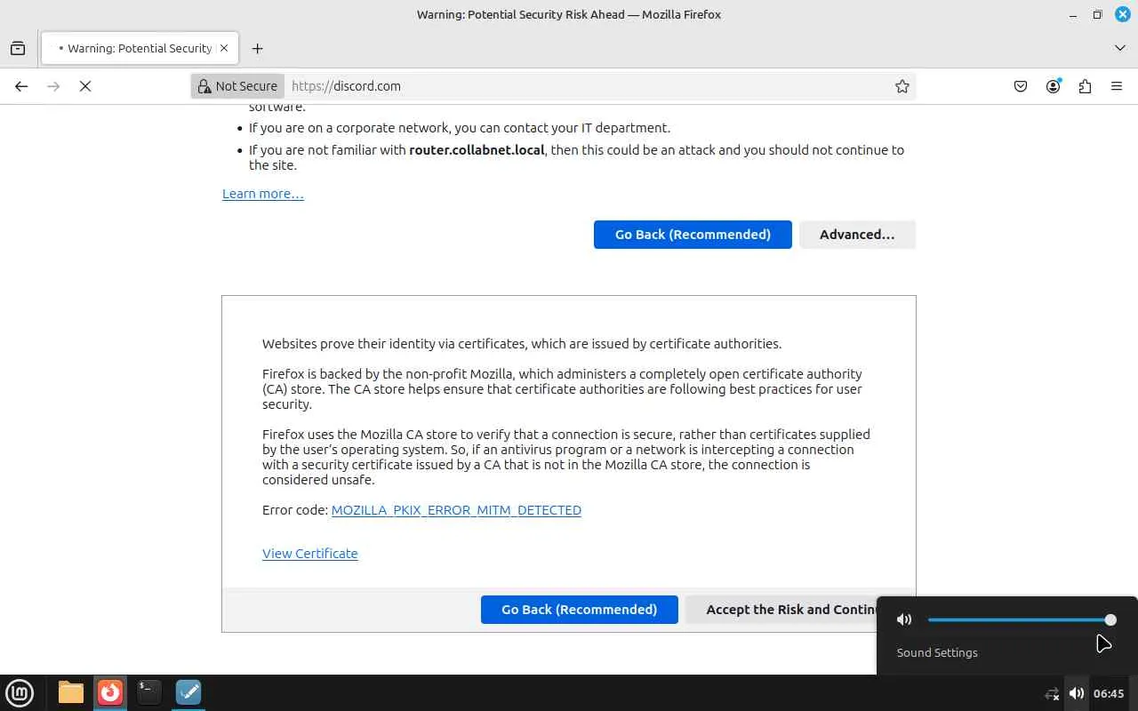Viewport: 1138px width, 711px height.
Task: Launch the Files manager from taskbar
Action: (x=71, y=692)
